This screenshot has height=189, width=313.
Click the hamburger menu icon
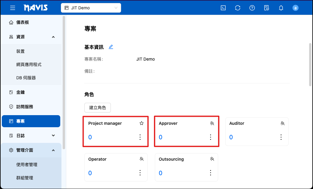click(x=13, y=8)
